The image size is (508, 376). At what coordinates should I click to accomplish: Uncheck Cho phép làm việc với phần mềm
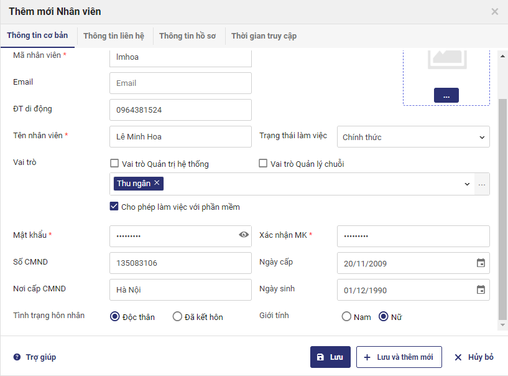114,207
